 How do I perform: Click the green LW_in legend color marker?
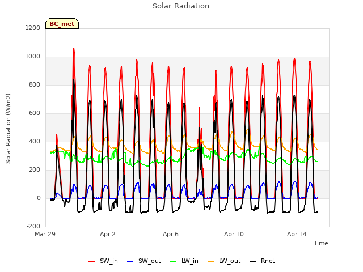pos(174,262)
